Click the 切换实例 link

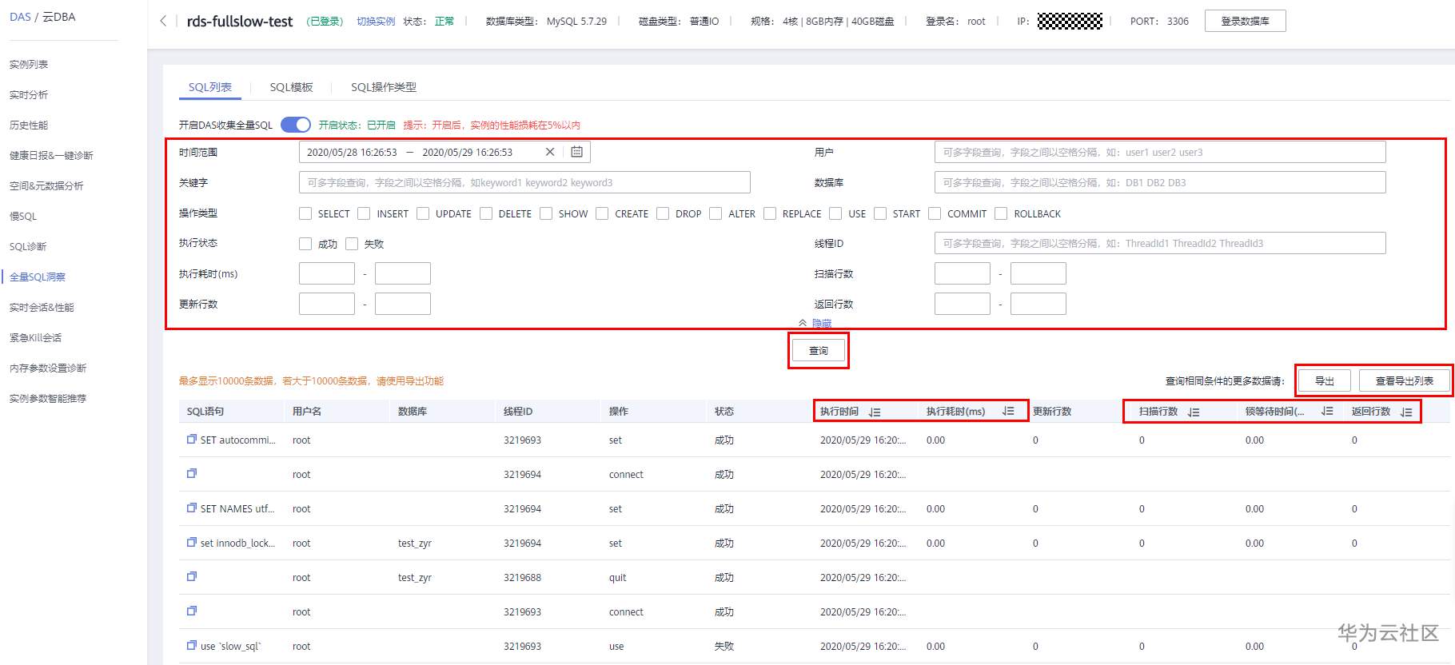pyautogui.click(x=376, y=21)
